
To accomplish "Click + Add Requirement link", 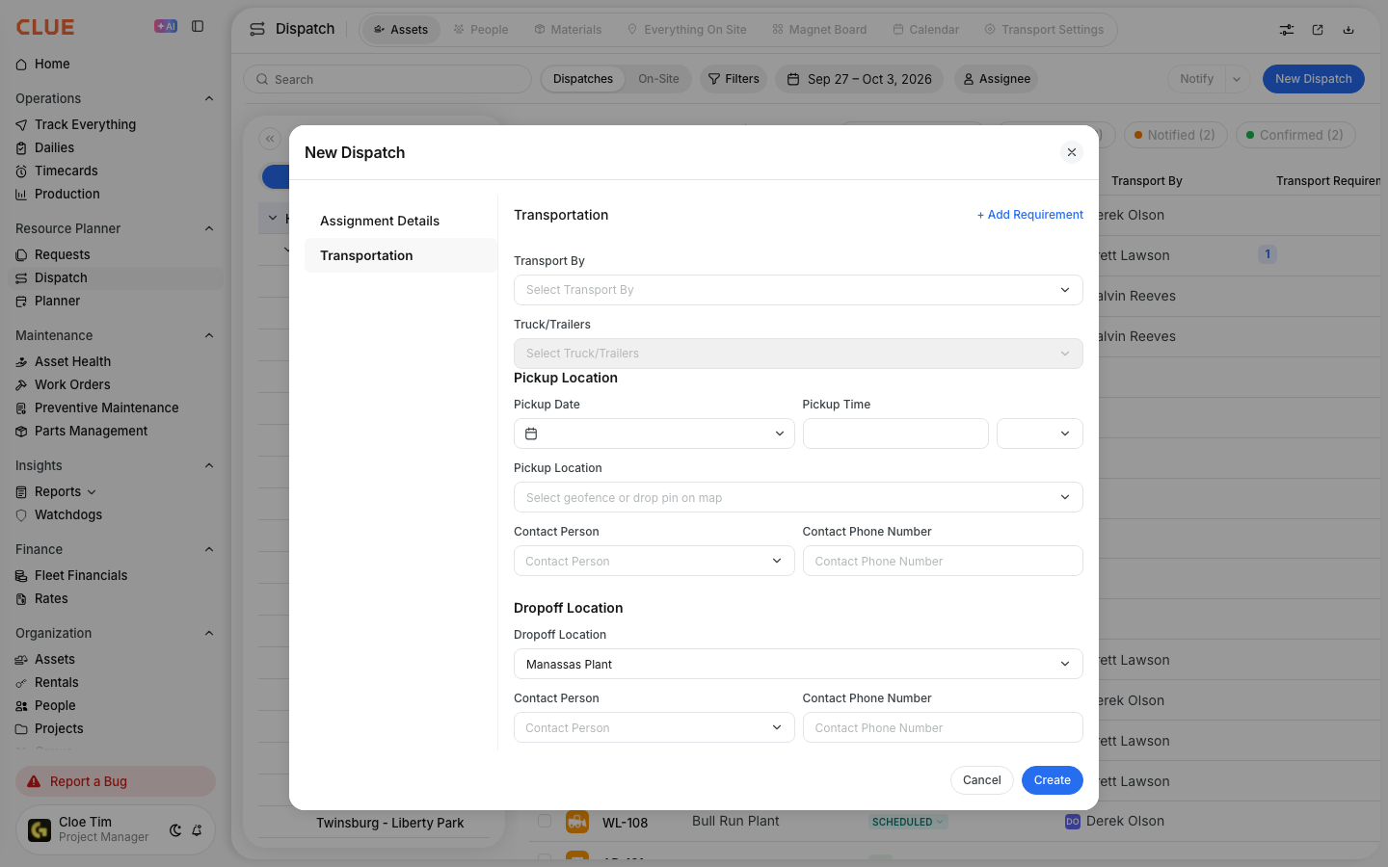I will point(1030,215).
